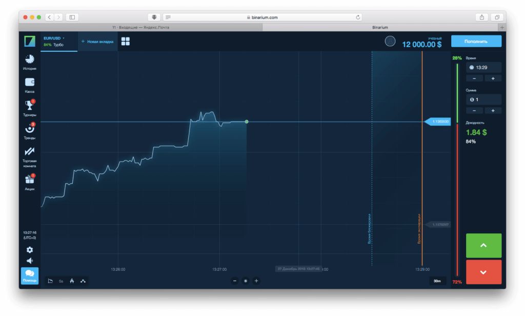Open the 5s candle interval selector

tap(61, 281)
